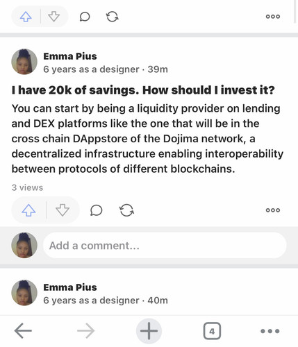Image resolution: width=298 pixels, height=347 pixels.
Task: Reshare the top post
Action: point(113,17)
